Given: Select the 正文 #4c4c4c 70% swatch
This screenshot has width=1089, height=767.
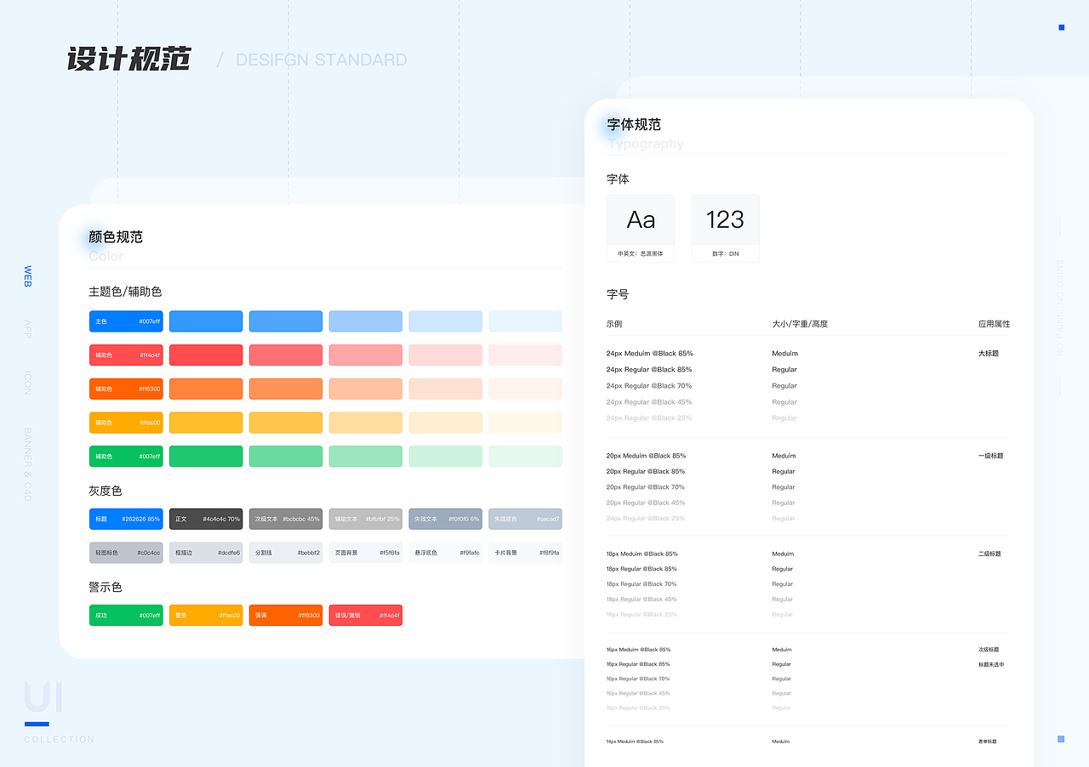Looking at the screenshot, I should 206,519.
